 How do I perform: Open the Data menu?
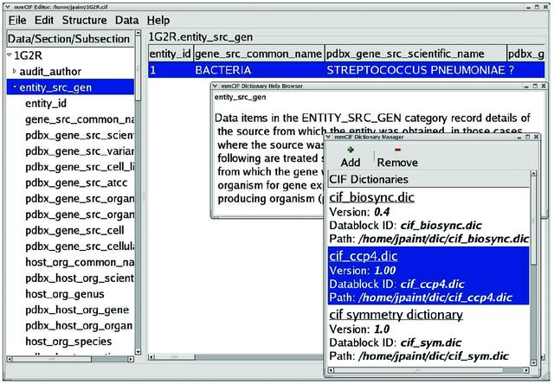[x=127, y=21]
